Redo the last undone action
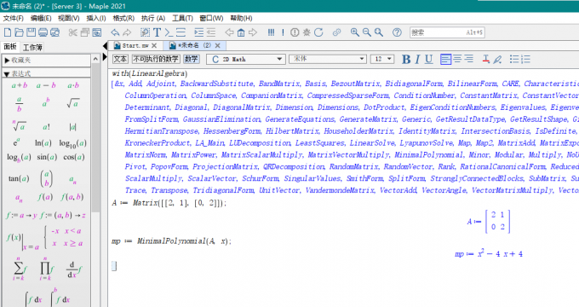Screen dimensions: 579x307 coord(127,32)
